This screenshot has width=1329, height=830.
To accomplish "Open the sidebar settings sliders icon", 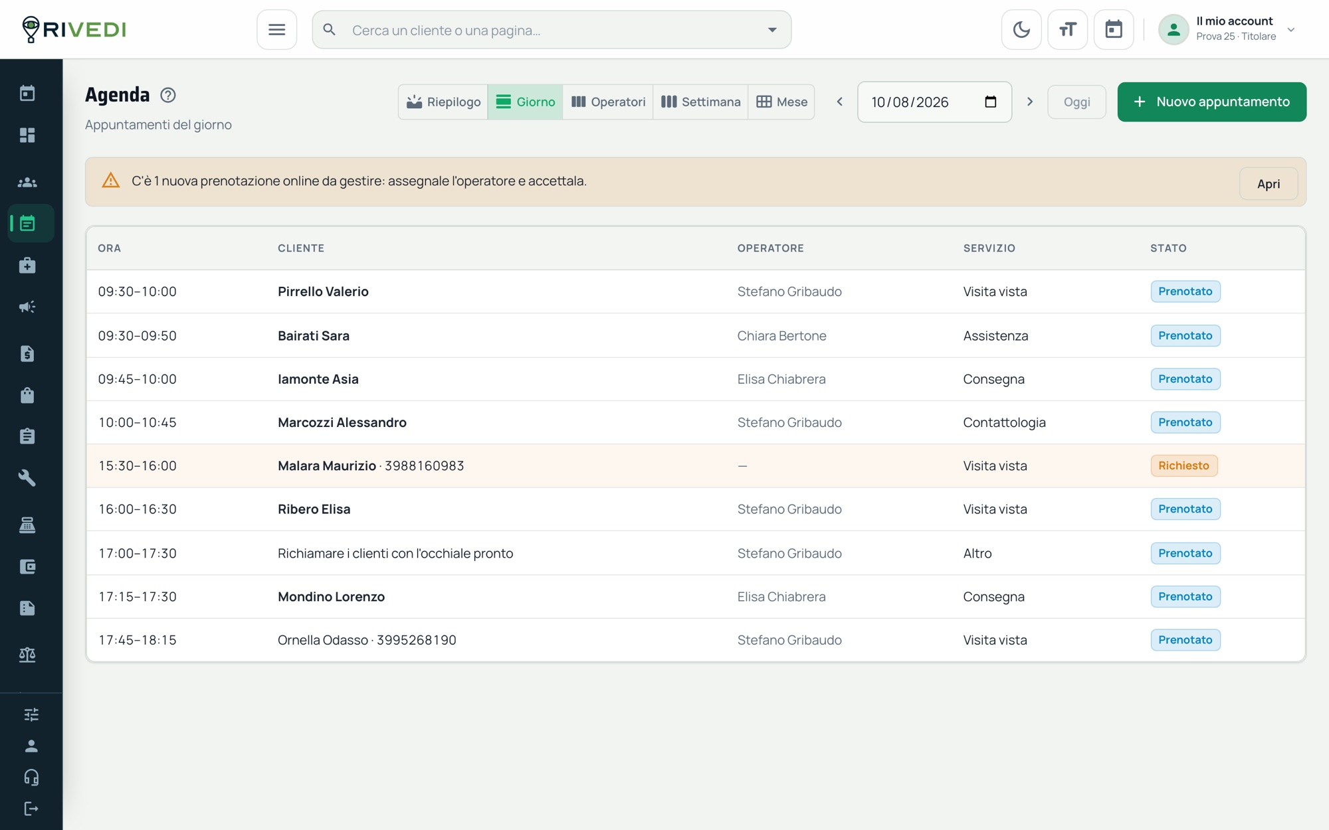I will pos(31,714).
